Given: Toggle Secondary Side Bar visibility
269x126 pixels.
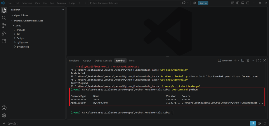Looking at the screenshot, I should (248, 3).
